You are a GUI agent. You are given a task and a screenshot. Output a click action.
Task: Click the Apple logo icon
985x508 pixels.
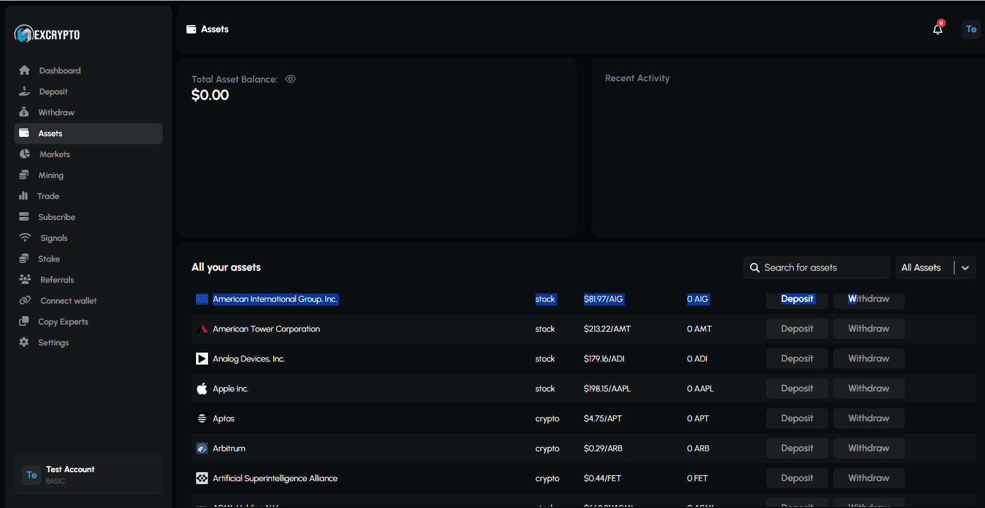click(202, 388)
